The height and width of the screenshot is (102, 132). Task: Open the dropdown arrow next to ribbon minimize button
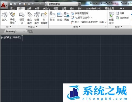tap(124, 8)
